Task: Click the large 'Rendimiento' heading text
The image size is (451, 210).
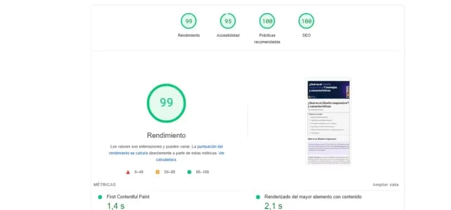Action: point(166,135)
